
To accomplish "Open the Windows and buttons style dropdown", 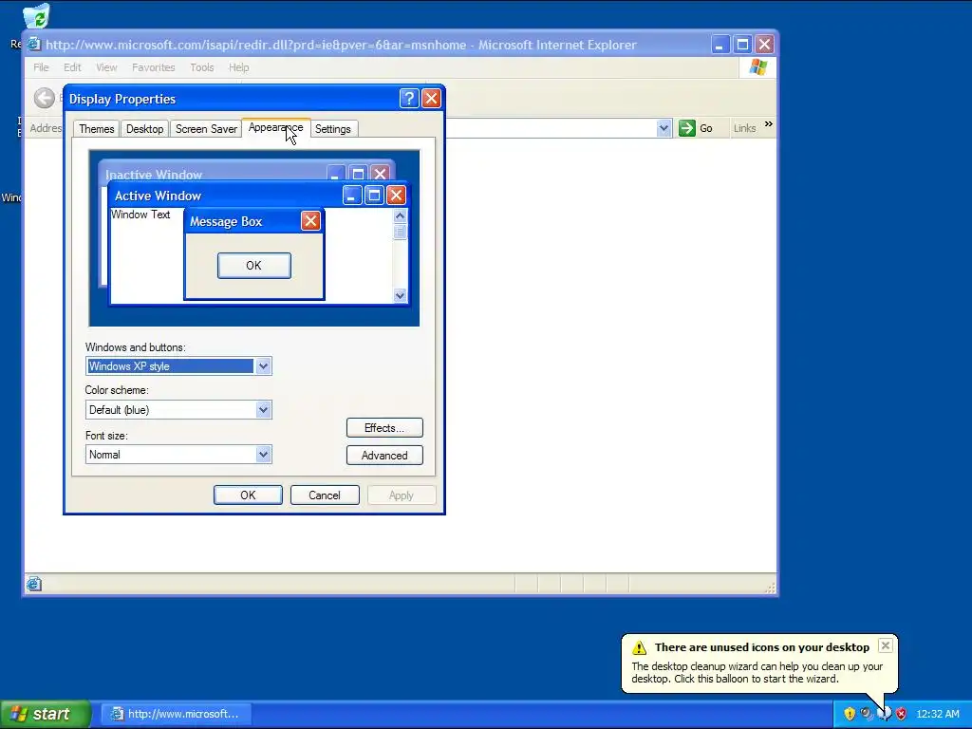I will click(x=264, y=366).
